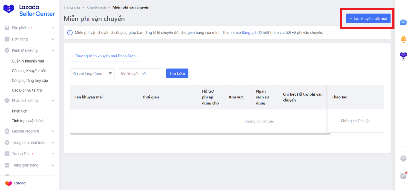This screenshot has height=190, width=410.
Task: Expand the Lazada Program menu
Action: 29,131
